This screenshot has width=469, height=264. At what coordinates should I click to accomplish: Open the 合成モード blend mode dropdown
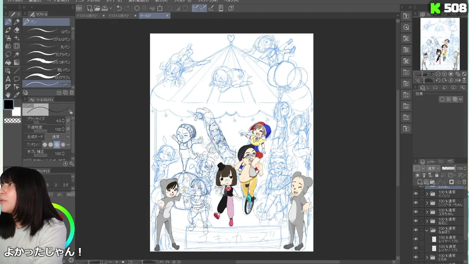coord(58,137)
